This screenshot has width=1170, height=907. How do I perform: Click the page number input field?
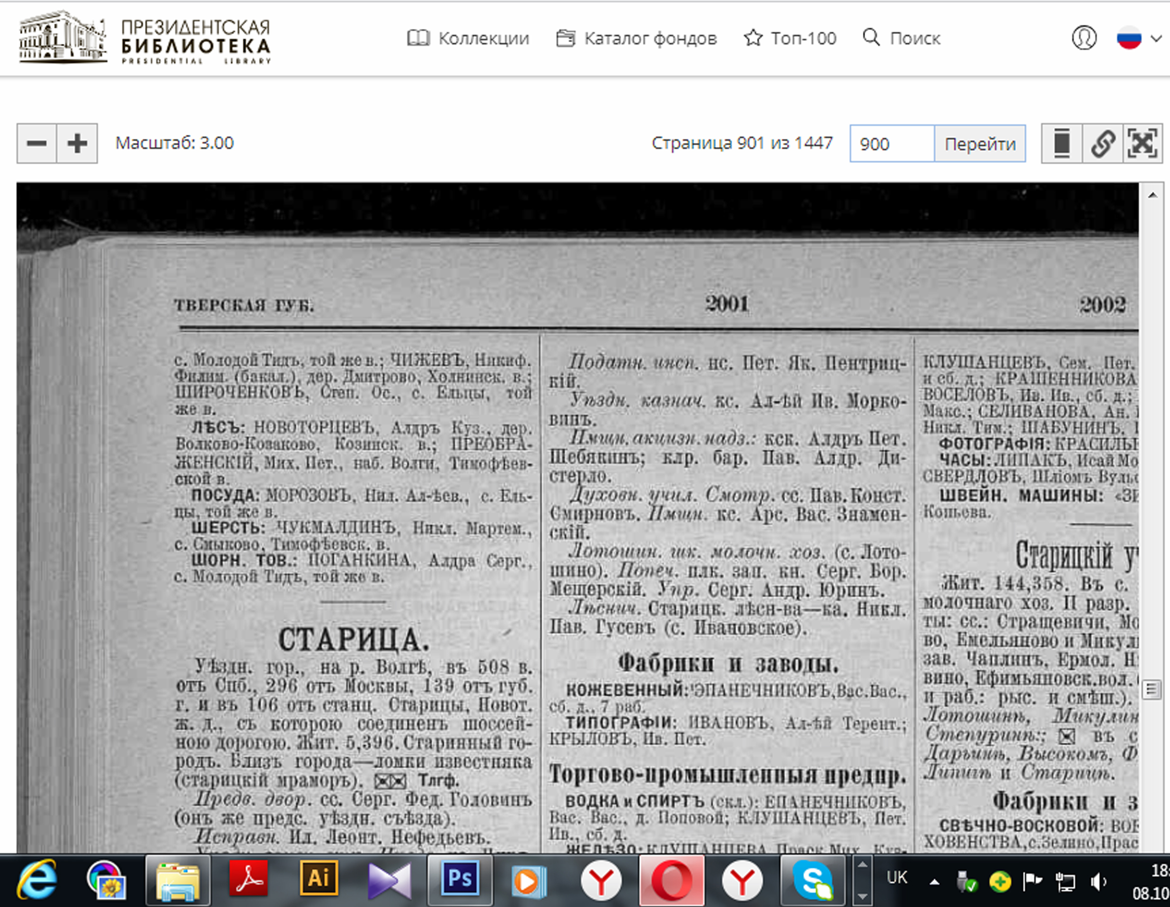point(891,143)
